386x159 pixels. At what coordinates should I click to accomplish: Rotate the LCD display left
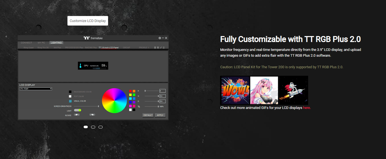(x=77, y=115)
